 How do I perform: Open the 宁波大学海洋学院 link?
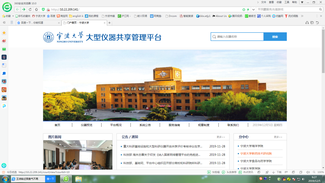pos(251,146)
